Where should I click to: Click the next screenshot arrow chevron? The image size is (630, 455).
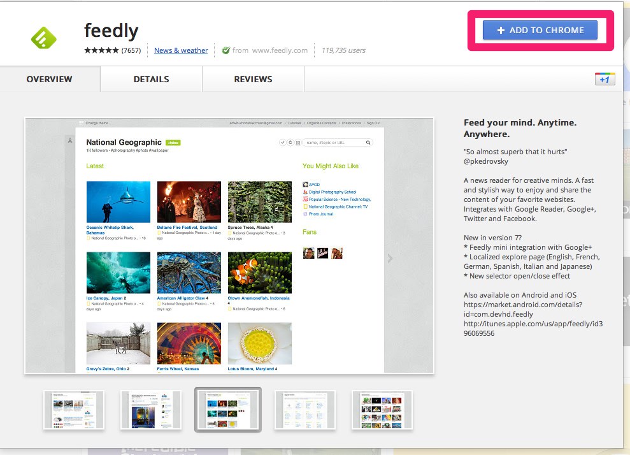point(390,259)
